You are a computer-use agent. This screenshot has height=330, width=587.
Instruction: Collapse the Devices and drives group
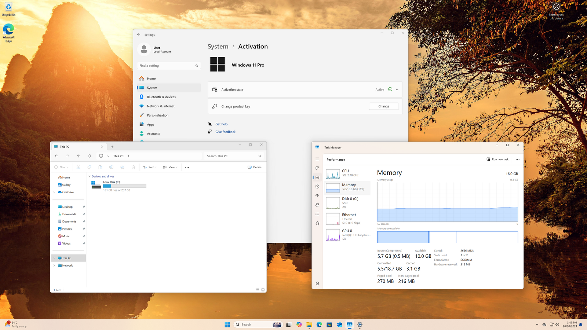(x=90, y=176)
